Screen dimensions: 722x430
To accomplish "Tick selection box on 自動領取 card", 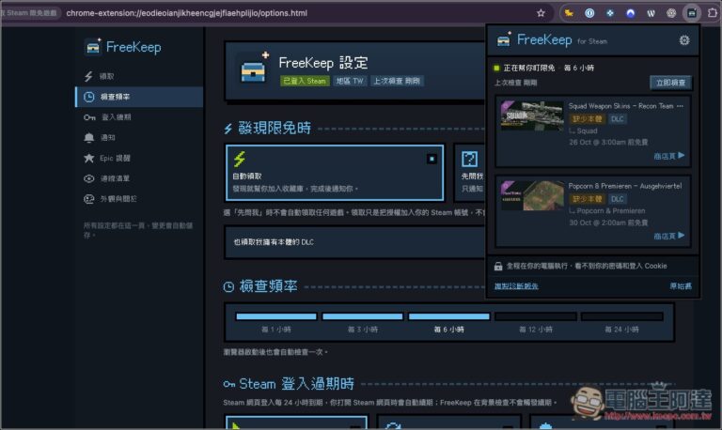I will 432,159.
